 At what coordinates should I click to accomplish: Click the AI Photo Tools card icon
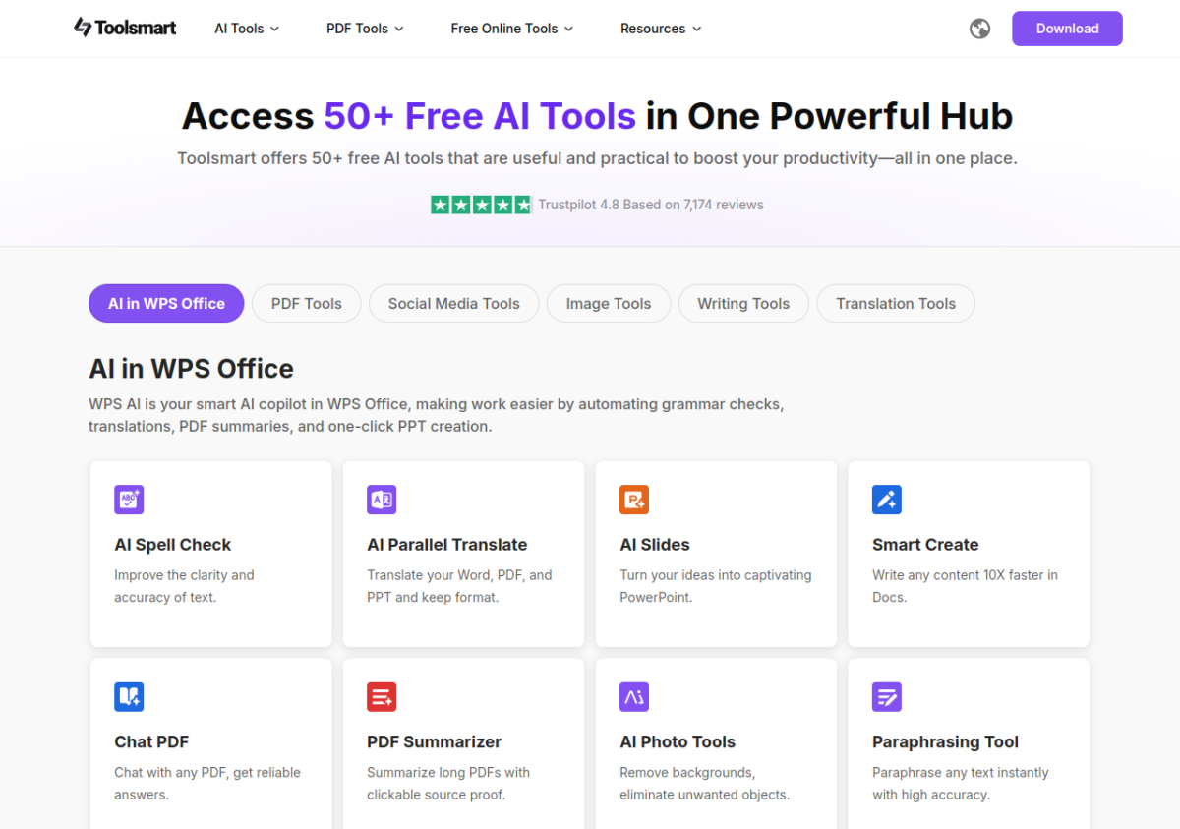pyautogui.click(x=634, y=697)
